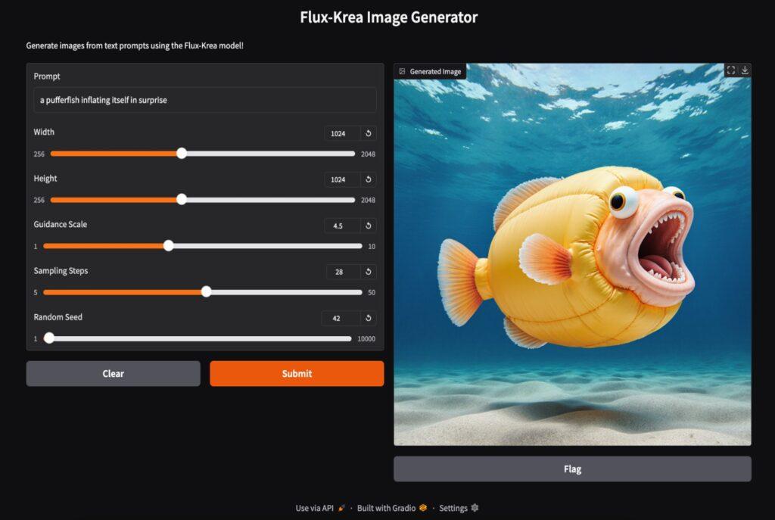
Task: Reset the Sampling Steps value icon
Action: (369, 272)
